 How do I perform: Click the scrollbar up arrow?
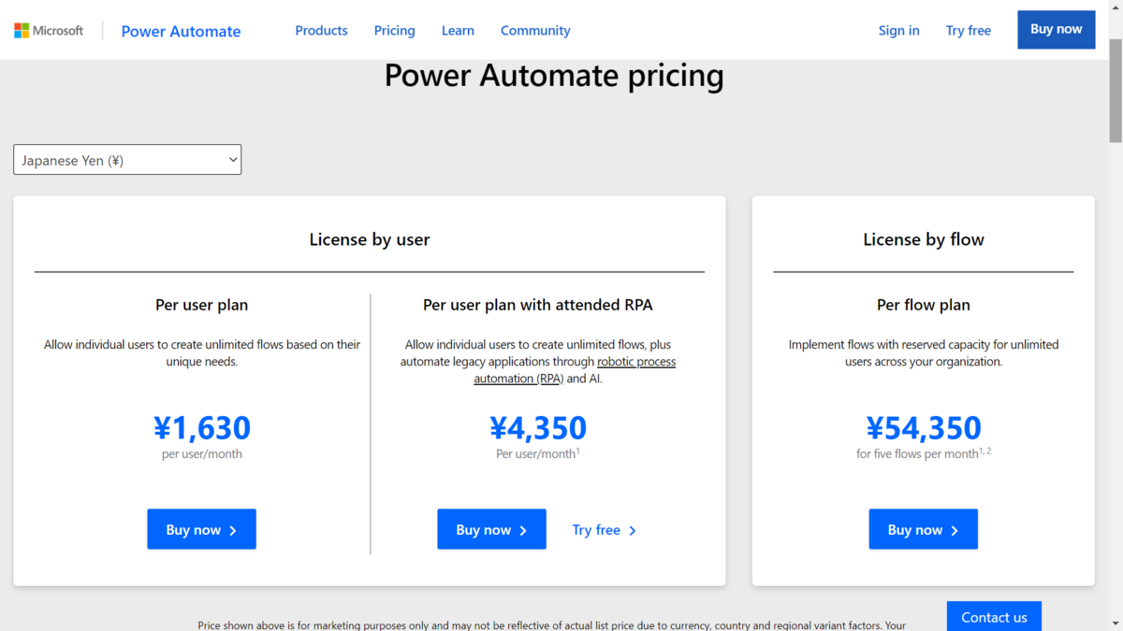coord(1116,7)
